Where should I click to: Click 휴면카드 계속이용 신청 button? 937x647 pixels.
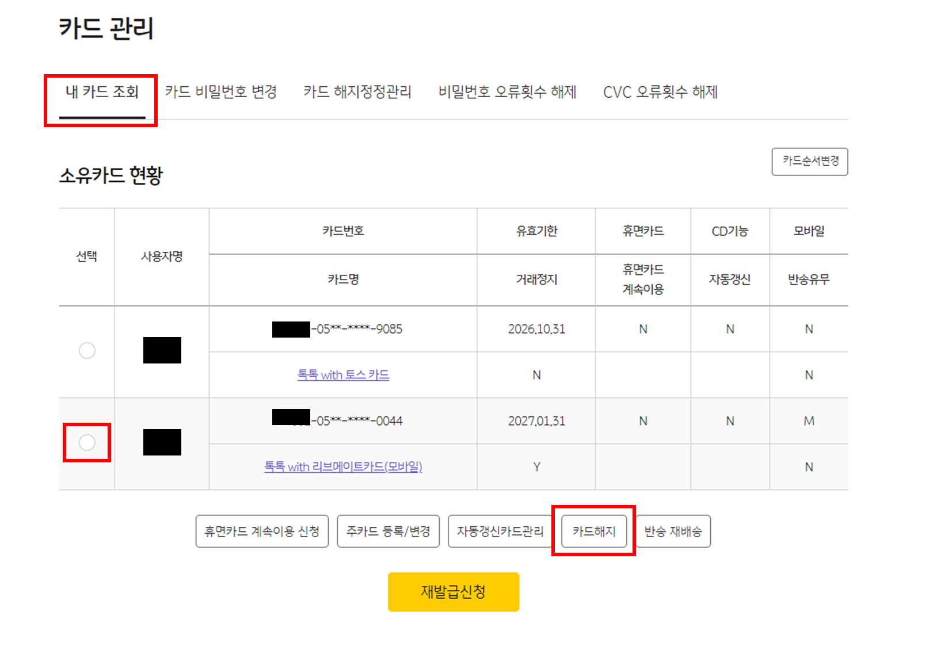(262, 531)
